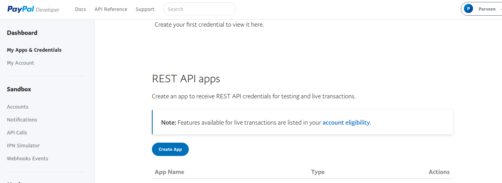Image resolution: width=502 pixels, height=183 pixels.
Task: Open Sandbox Accounts page
Action: [x=18, y=107]
